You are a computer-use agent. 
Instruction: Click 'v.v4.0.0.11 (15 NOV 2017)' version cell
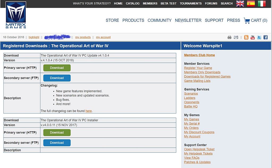[108, 125]
